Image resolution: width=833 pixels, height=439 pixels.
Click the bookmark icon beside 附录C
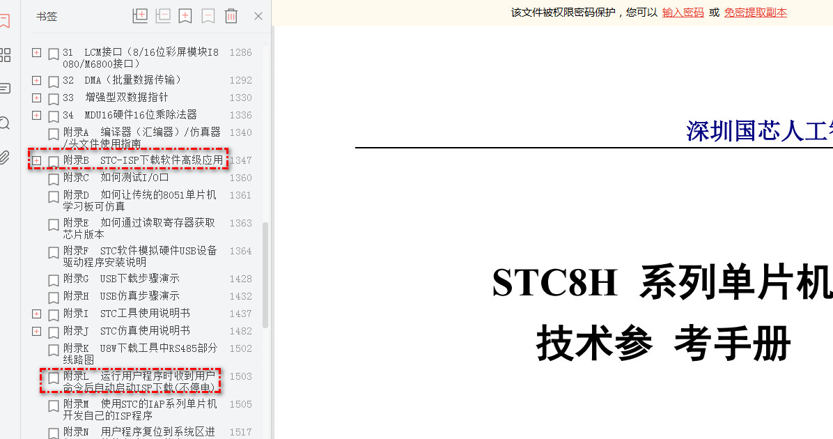53,179
